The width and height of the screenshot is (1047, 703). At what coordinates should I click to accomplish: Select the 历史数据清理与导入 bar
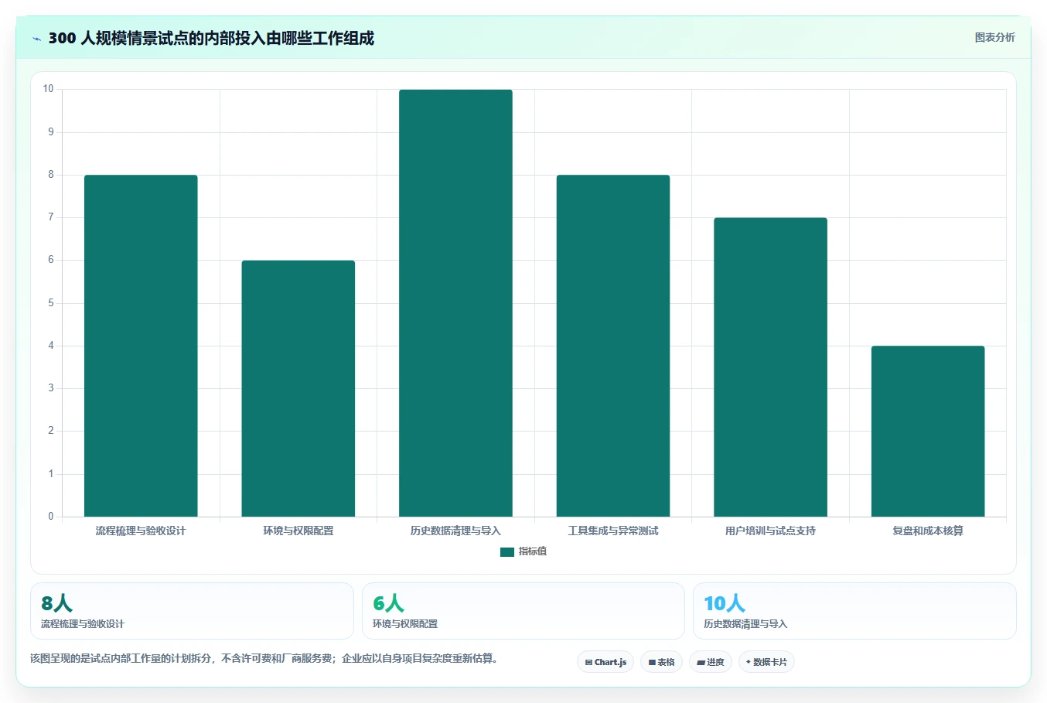455,303
